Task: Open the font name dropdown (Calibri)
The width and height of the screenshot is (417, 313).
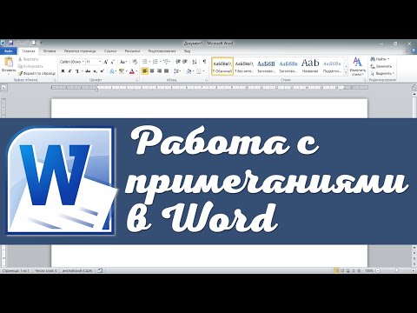Action: [x=83, y=62]
